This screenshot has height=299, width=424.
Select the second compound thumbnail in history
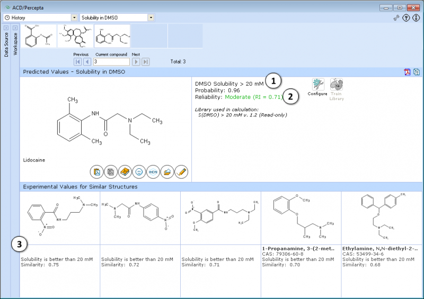click(x=75, y=36)
